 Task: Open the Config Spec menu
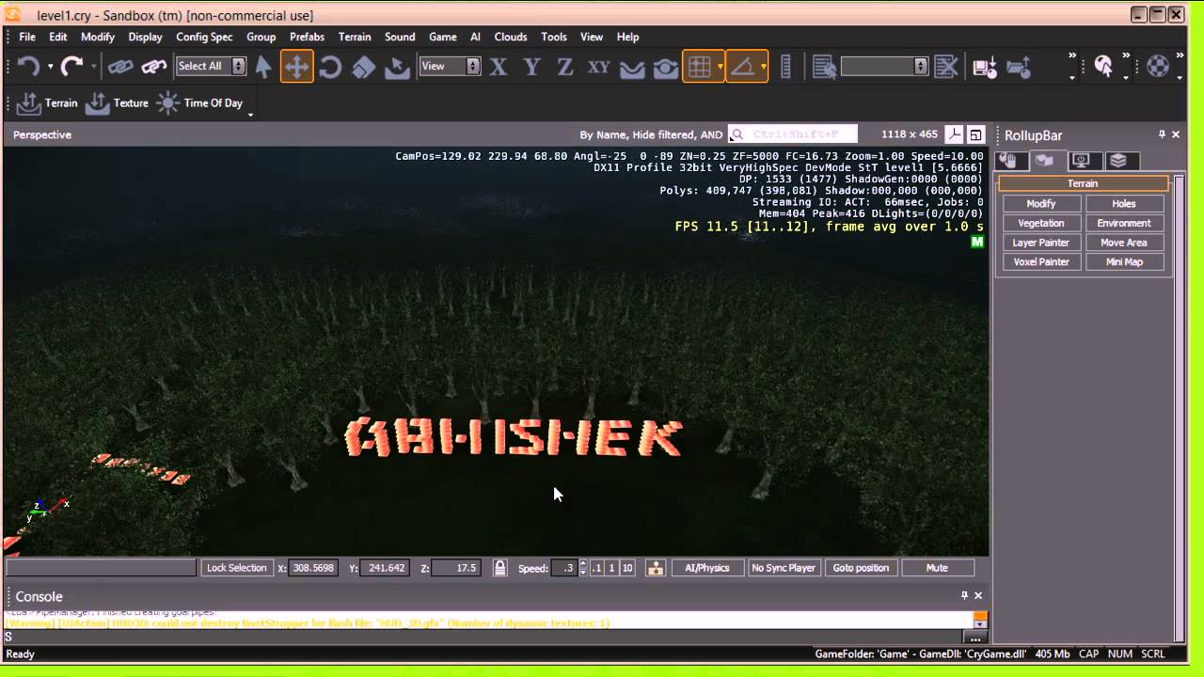pyautogui.click(x=204, y=37)
